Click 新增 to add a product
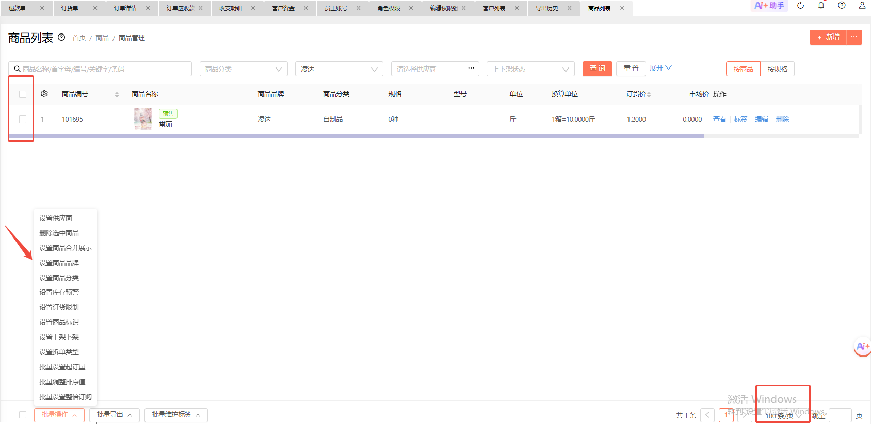871x424 pixels. [828, 37]
